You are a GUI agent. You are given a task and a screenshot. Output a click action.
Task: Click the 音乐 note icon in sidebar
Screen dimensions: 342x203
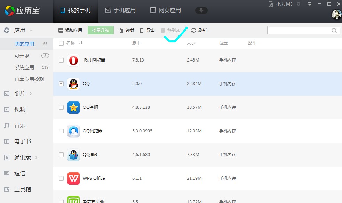click(x=7, y=125)
